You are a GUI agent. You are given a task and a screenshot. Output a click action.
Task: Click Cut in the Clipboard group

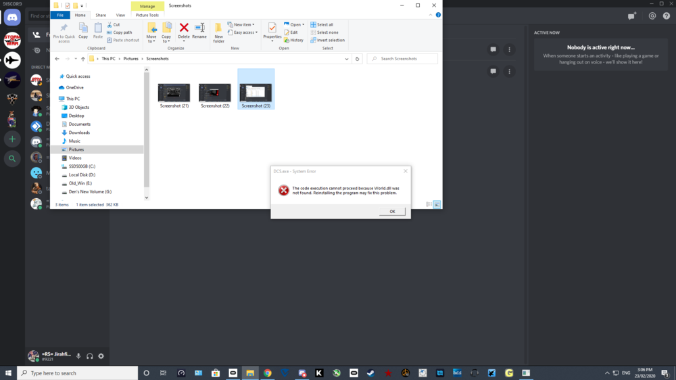114,24
